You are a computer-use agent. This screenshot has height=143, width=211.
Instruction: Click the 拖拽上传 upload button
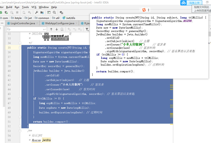[194, 3]
